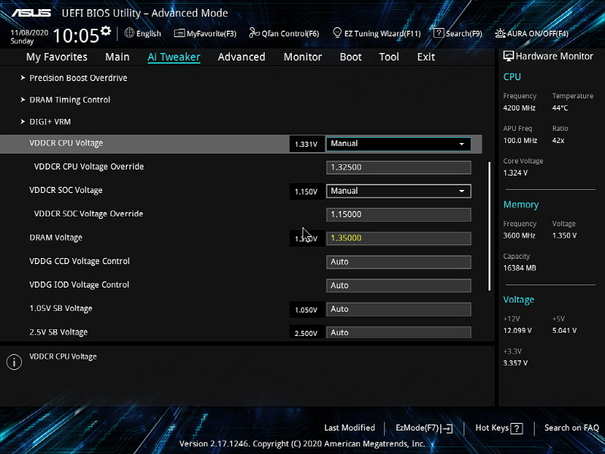This screenshot has width=605, height=454.
Task: Click Search on FAQ link
Action: tap(572, 428)
